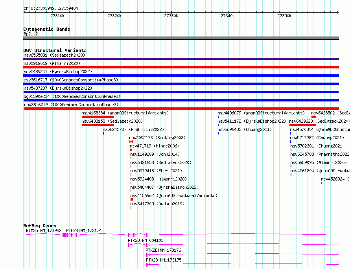Open nsv5919019 (Almarri2020) variant label
The width and height of the screenshot is (350, 269).
pyautogui.click(x=52, y=63)
